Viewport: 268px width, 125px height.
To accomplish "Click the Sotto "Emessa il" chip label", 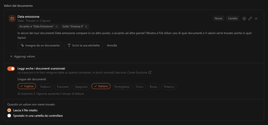I will click(x=73, y=27).
